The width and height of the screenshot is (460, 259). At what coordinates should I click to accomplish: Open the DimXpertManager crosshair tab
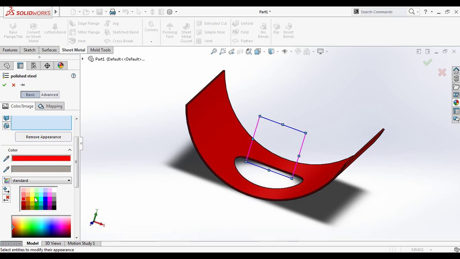point(47,65)
